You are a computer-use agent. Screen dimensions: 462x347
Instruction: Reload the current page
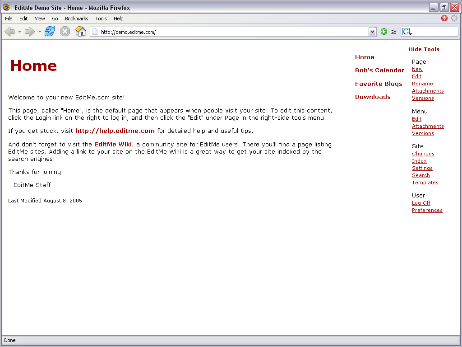coord(50,31)
